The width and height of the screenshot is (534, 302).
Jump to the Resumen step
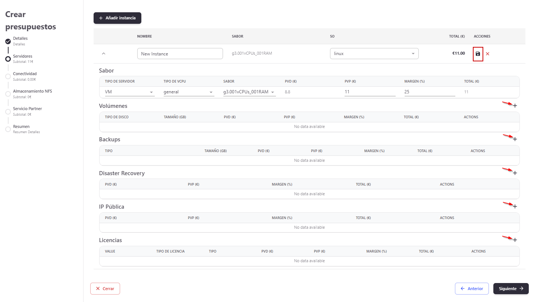click(21, 127)
